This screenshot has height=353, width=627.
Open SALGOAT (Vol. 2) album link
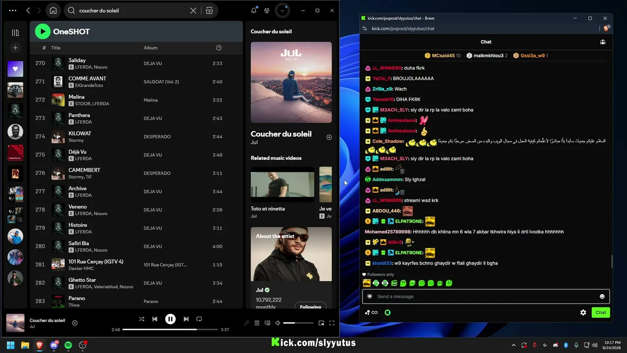pos(161,82)
